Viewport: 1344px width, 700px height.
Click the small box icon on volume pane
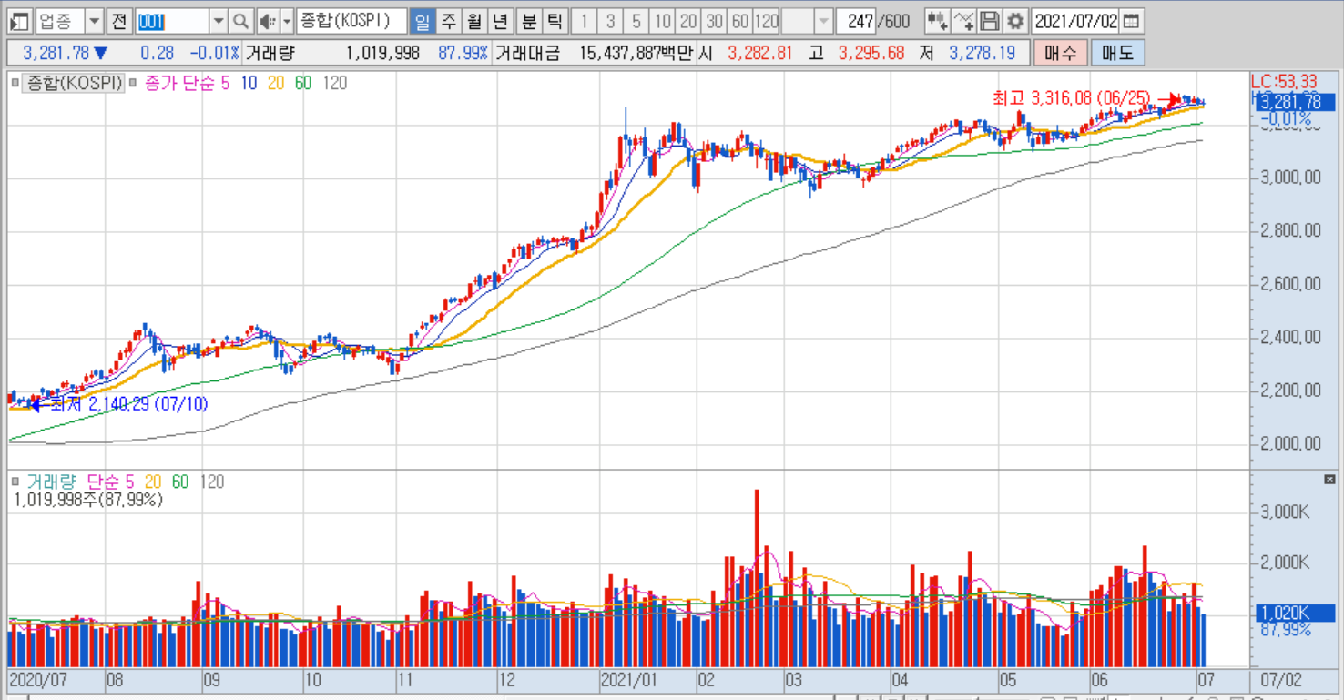pyautogui.click(x=1329, y=479)
